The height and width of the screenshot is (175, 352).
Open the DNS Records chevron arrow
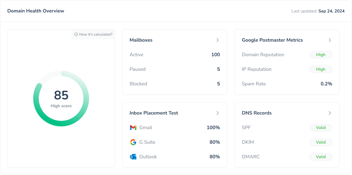[330, 113]
